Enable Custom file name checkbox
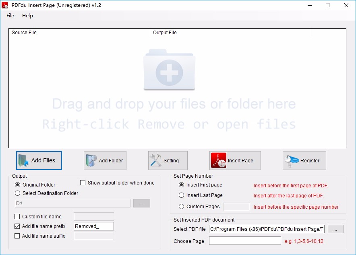Image resolution: width=356 pixels, height=255 pixels. click(17, 217)
